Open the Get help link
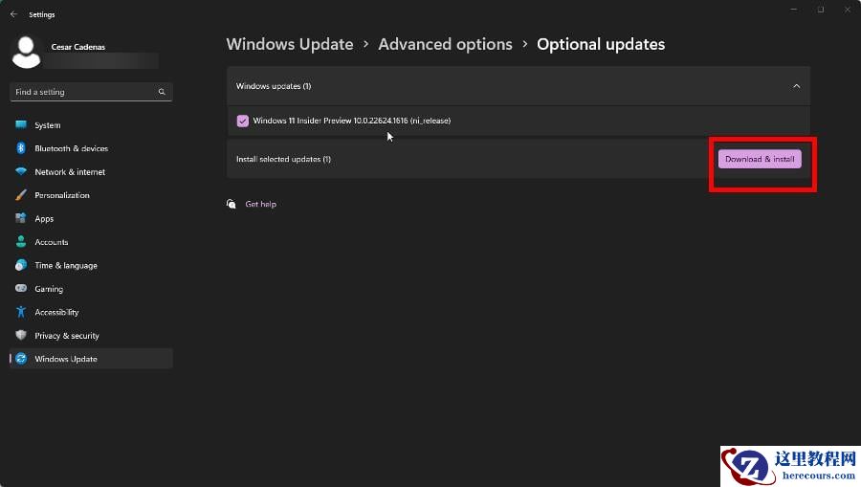Viewport: 861px width, 487px height. coord(260,204)
